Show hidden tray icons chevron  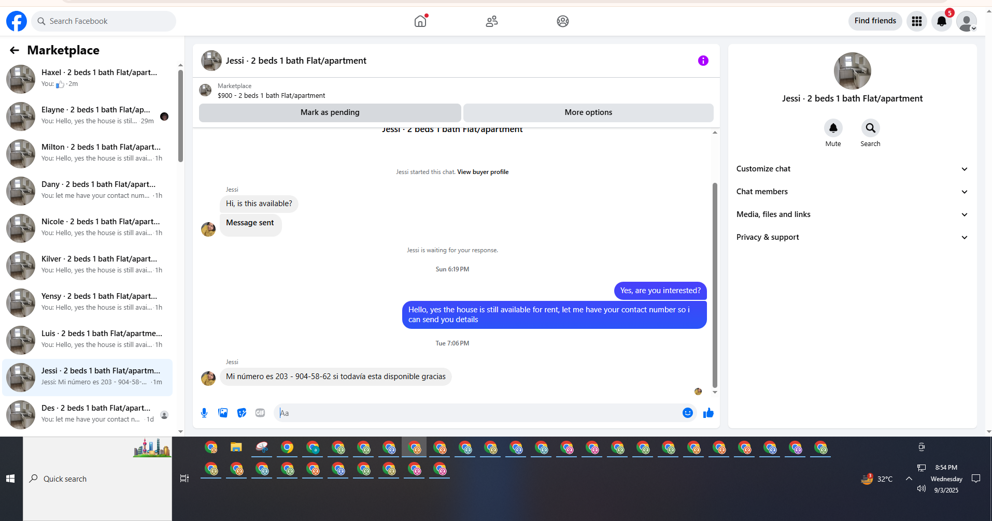(x=909, y=479)
